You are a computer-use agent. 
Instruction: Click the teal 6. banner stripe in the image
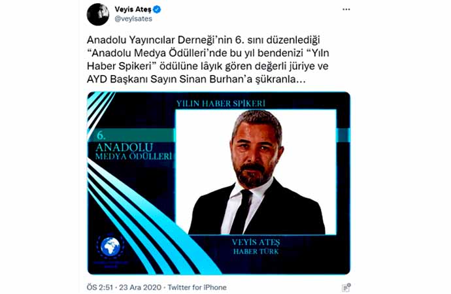(x=131, y=135)
